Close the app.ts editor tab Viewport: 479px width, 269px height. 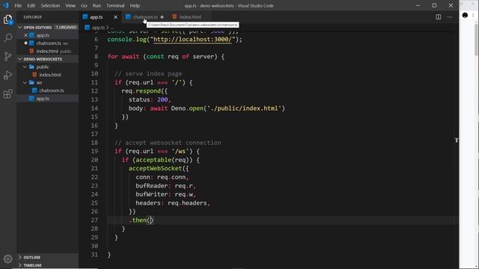[x=115, y=17]
